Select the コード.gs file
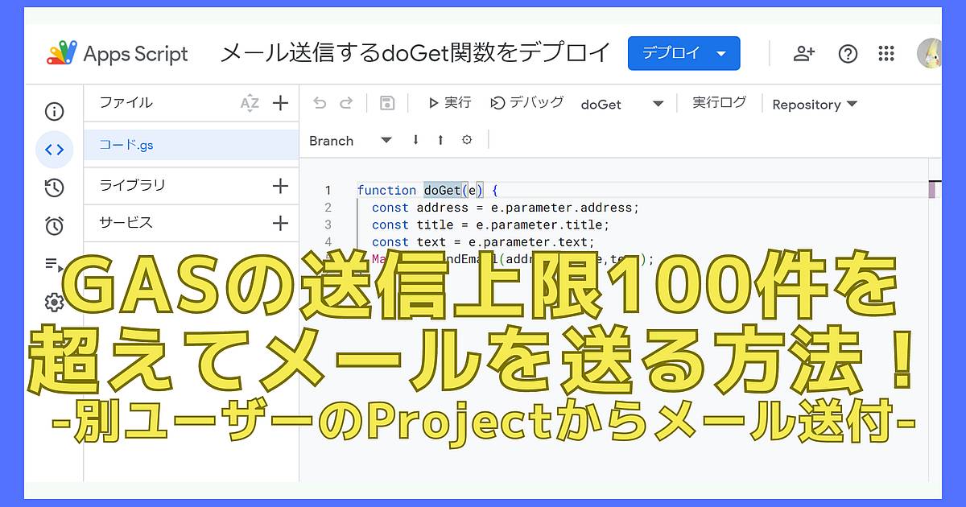 [127, 145]
